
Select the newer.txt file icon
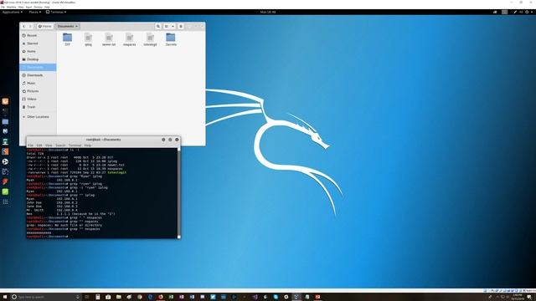point(109,37)
